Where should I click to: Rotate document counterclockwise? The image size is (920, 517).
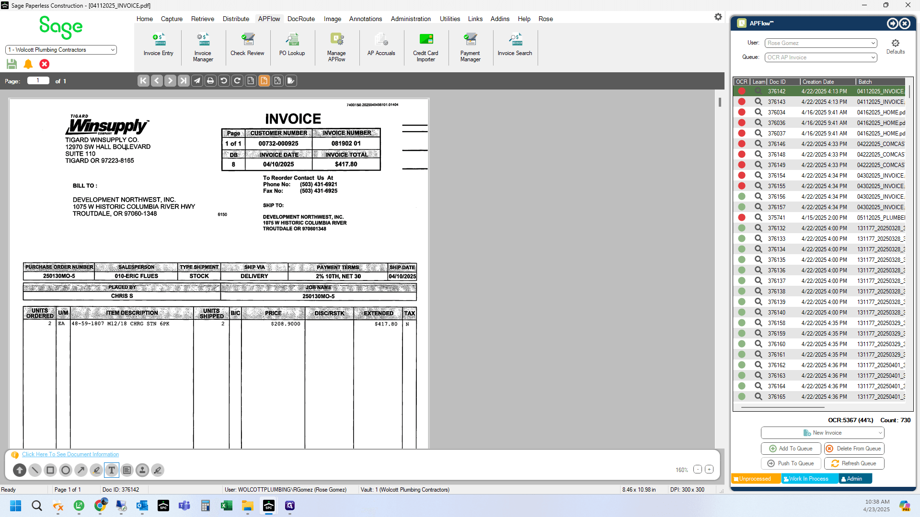pyautogui.click(x=224, y=80)
